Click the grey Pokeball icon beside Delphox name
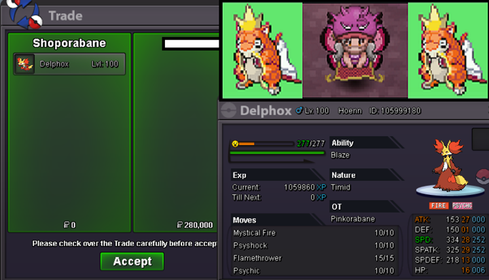 [x=229, y=111]
